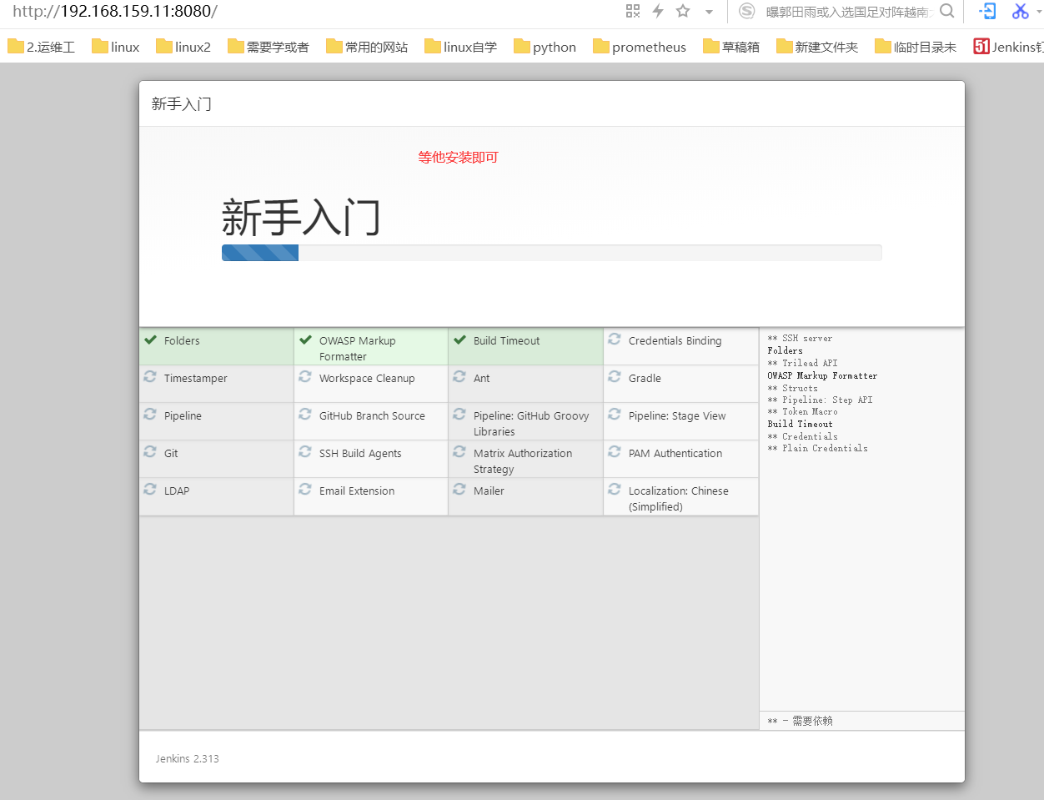Click refresh icon beside Gradle
1044x800 pixels.
click(x=615, y=376)
